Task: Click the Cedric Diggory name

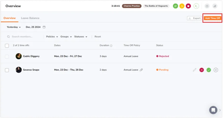Action: coord(31,56)
